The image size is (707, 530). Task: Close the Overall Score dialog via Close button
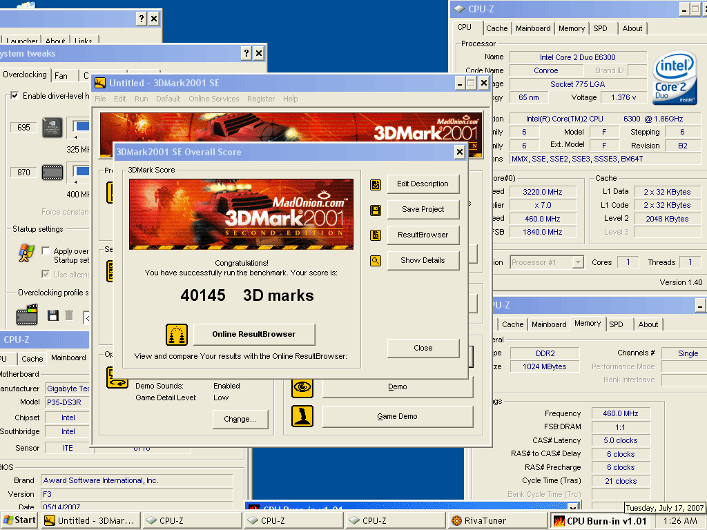tap(423, 348)
